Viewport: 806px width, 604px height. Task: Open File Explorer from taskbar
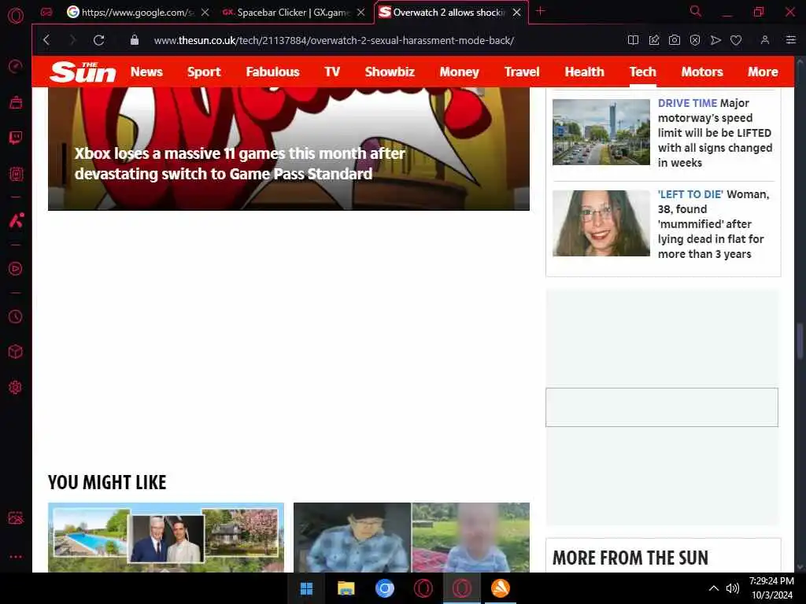(346, 588)
